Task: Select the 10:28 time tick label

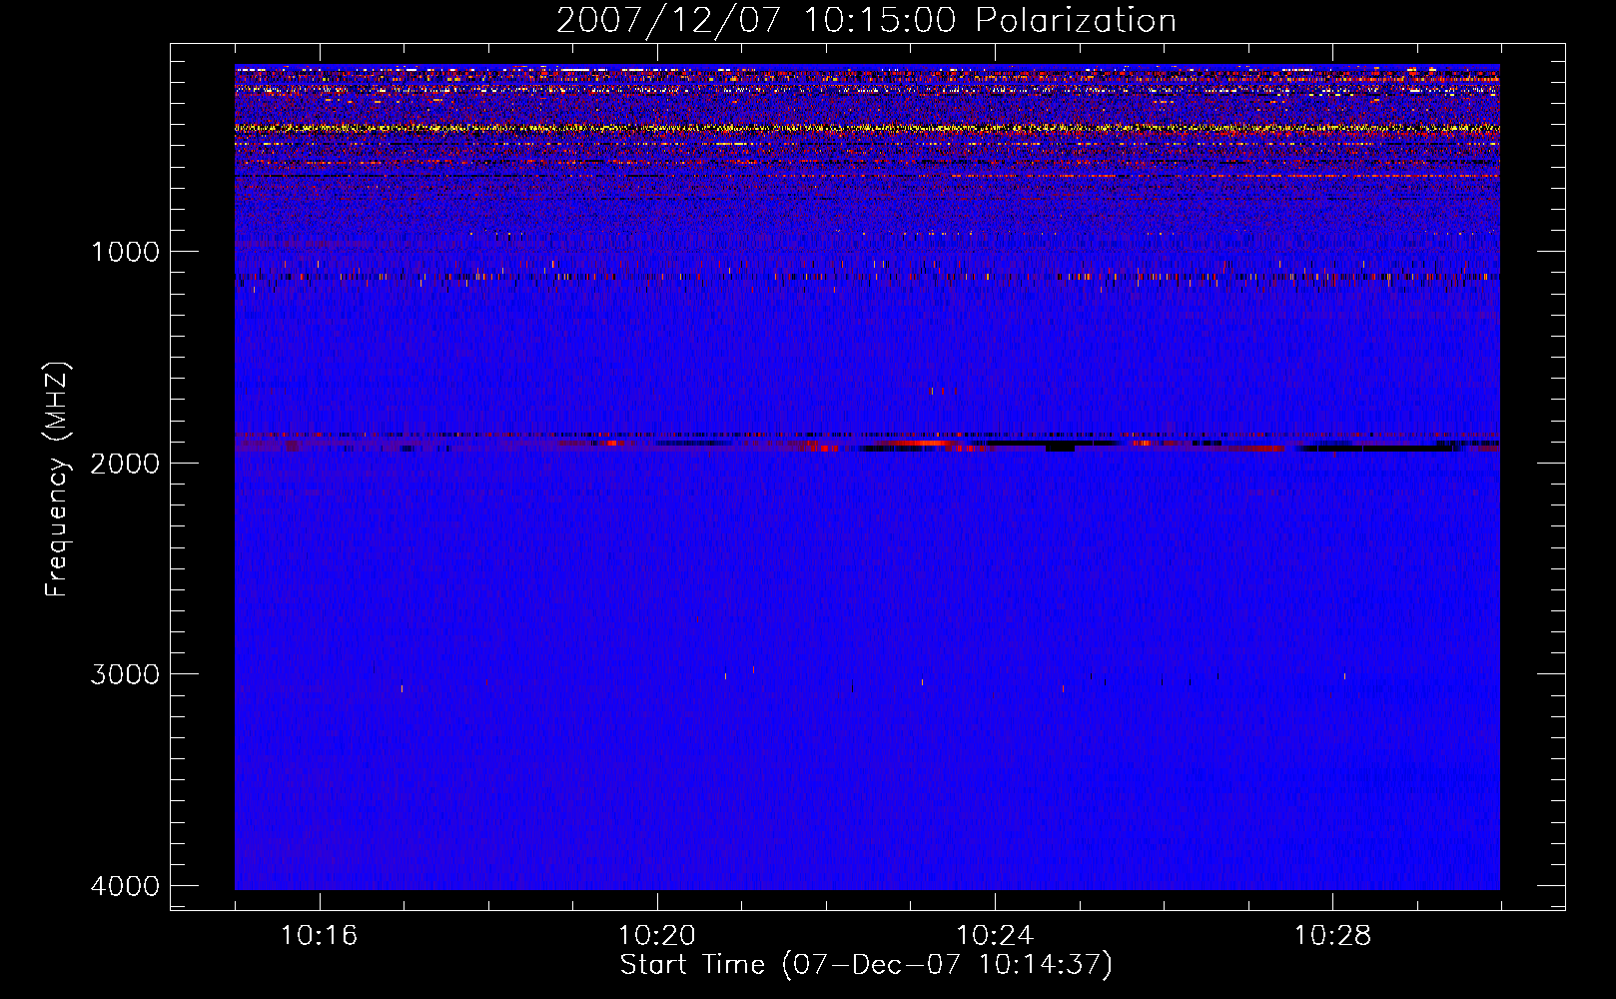Action: (x=1332, y=936)
